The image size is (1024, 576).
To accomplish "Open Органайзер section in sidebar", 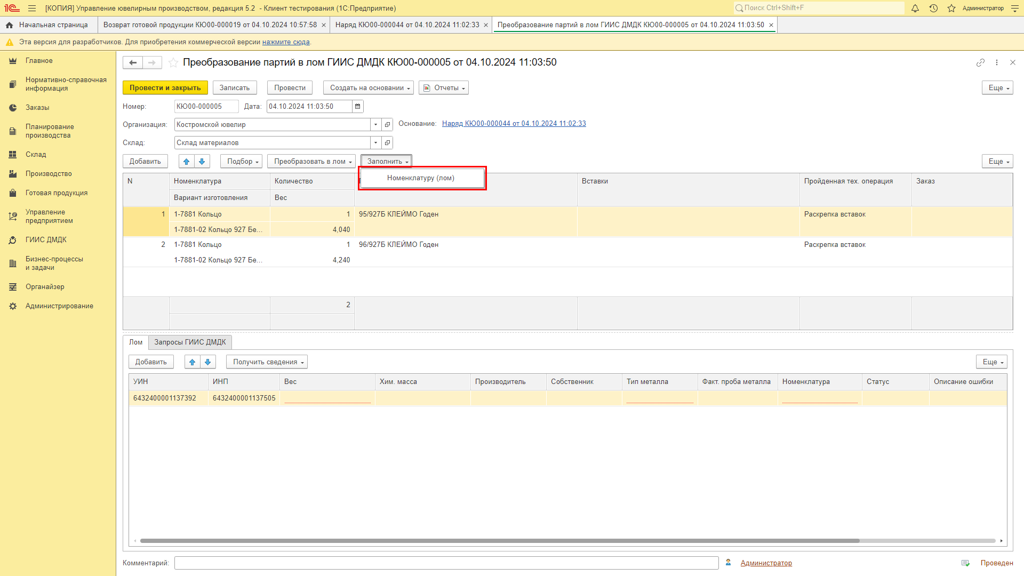I will pyautogui.click(x=45, y=287).
